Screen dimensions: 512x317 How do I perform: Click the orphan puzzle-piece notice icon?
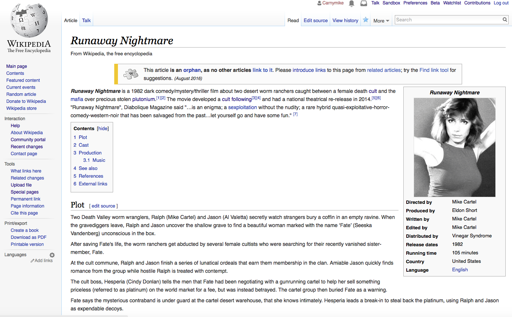coord(130,74)
